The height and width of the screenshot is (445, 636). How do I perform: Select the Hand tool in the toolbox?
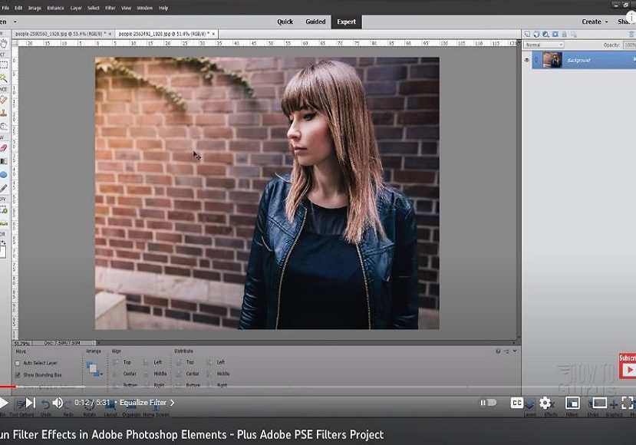pyautogui.click(x=4, y=44)
